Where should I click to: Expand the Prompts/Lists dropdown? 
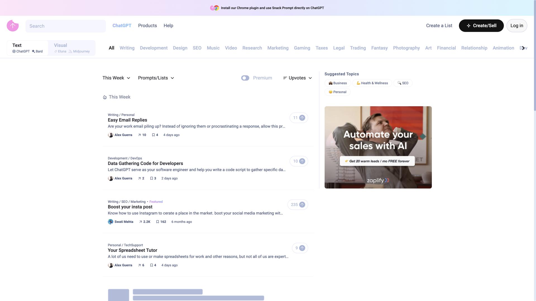[x=156, y=78]
